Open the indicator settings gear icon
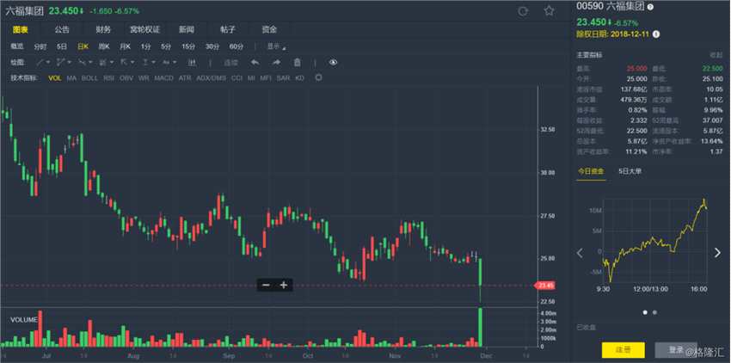The height and width of the screenshot is (363, 731). [x=318, y=77]
